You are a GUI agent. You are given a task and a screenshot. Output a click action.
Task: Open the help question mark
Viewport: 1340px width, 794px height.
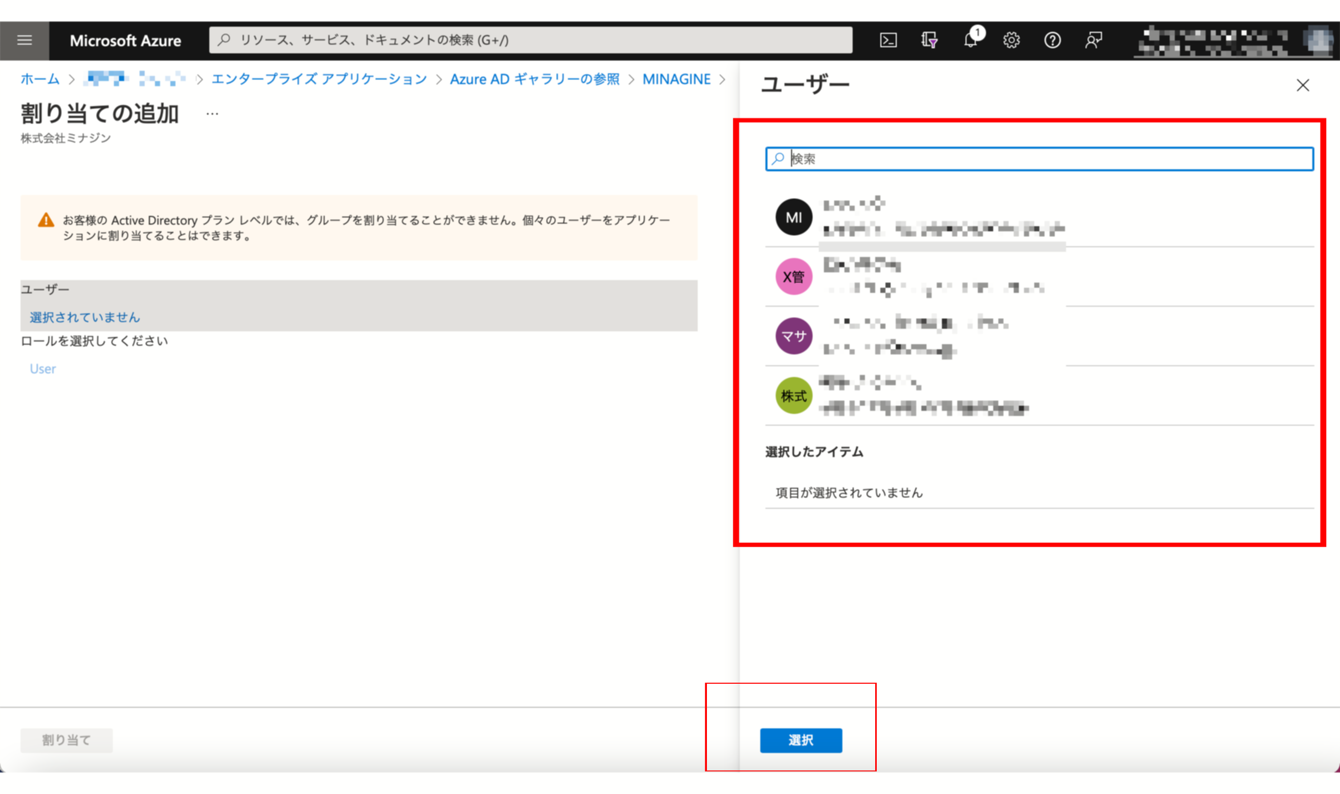1052,40
